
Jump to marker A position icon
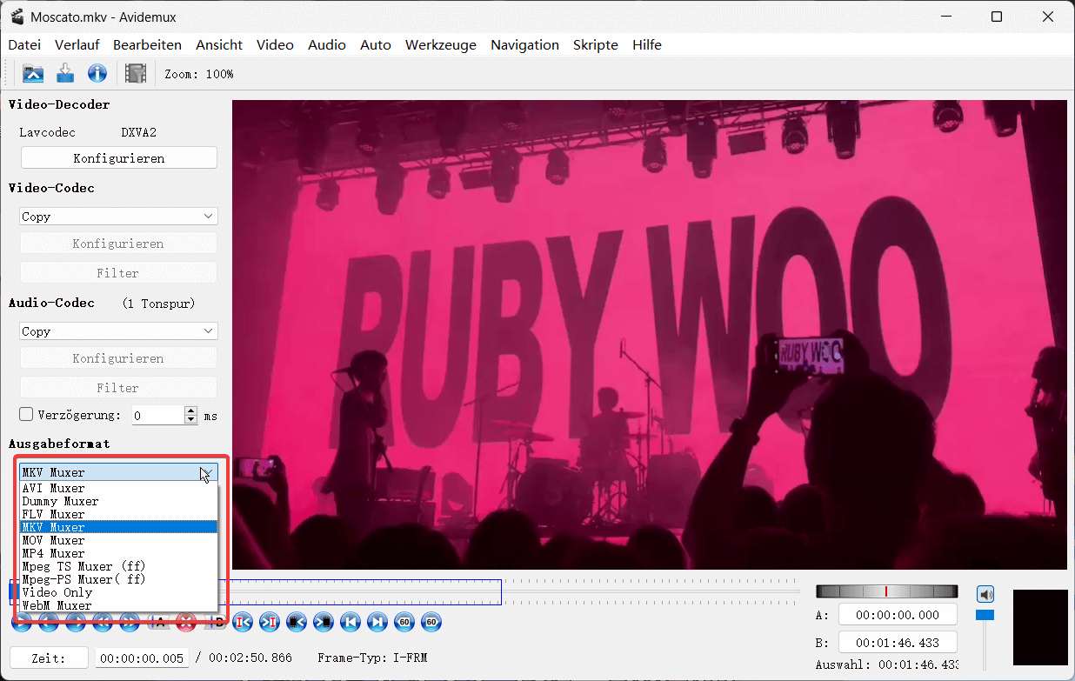(243, 622)
